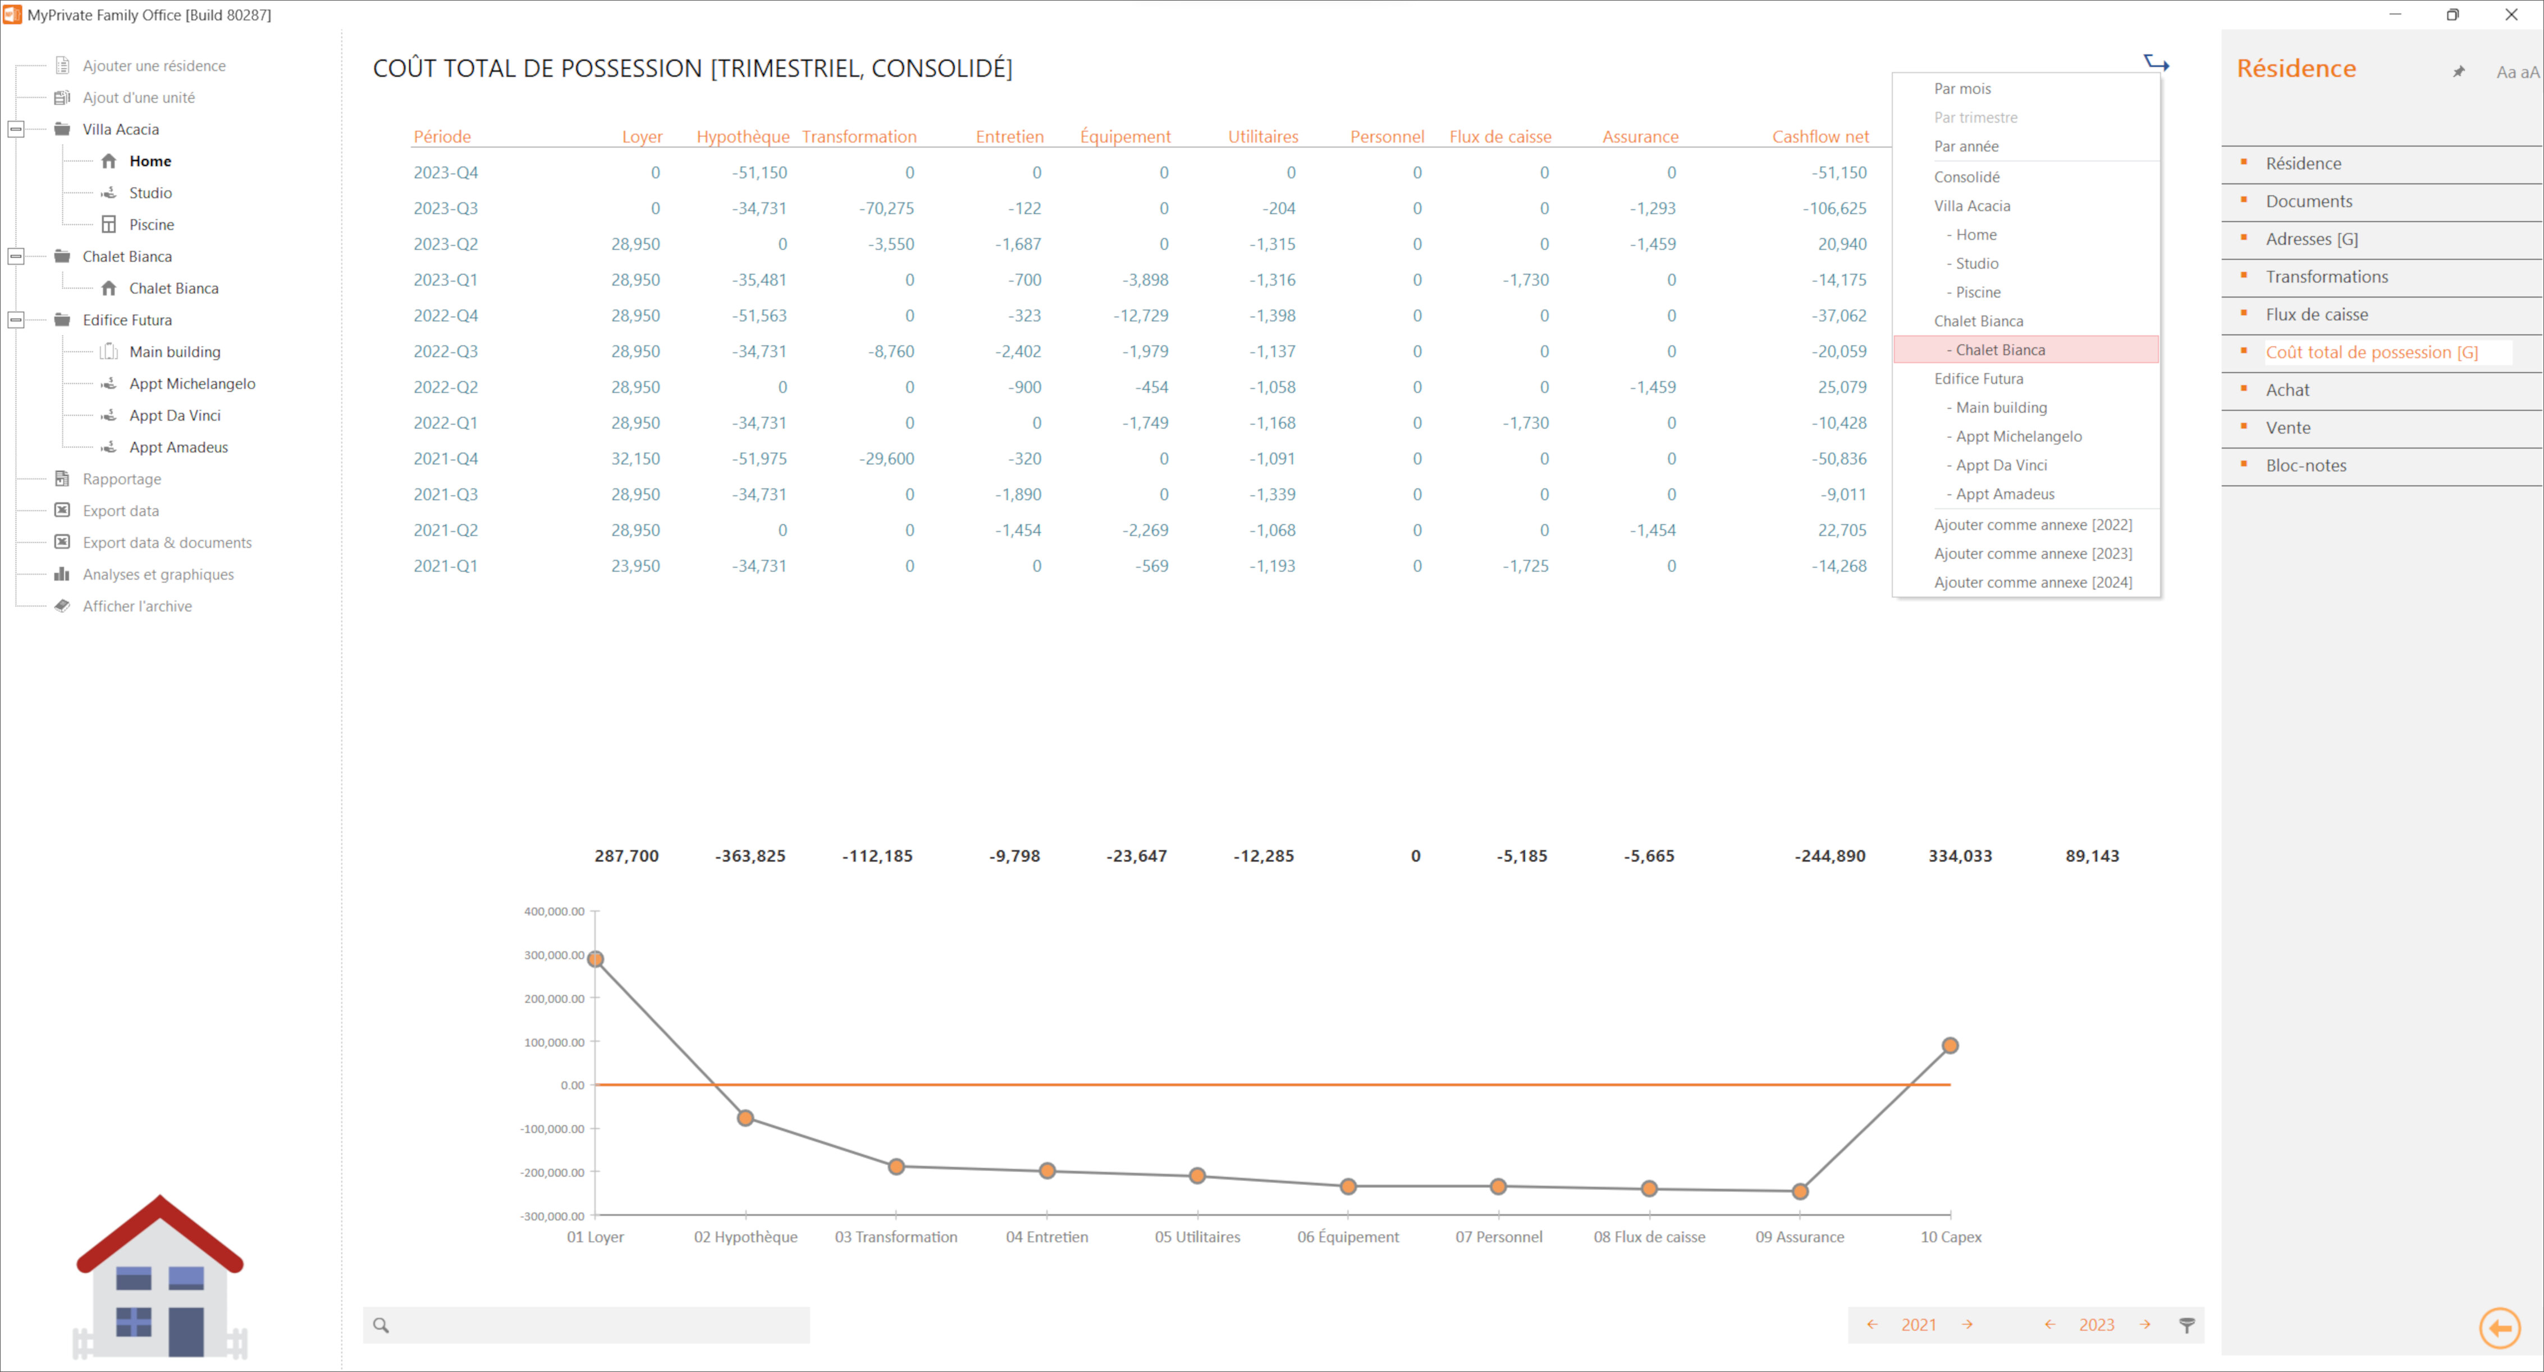The image size is (2544, 1372).
Task: Collapse the Villa Acacia tree node
Action: click(16, 129)
